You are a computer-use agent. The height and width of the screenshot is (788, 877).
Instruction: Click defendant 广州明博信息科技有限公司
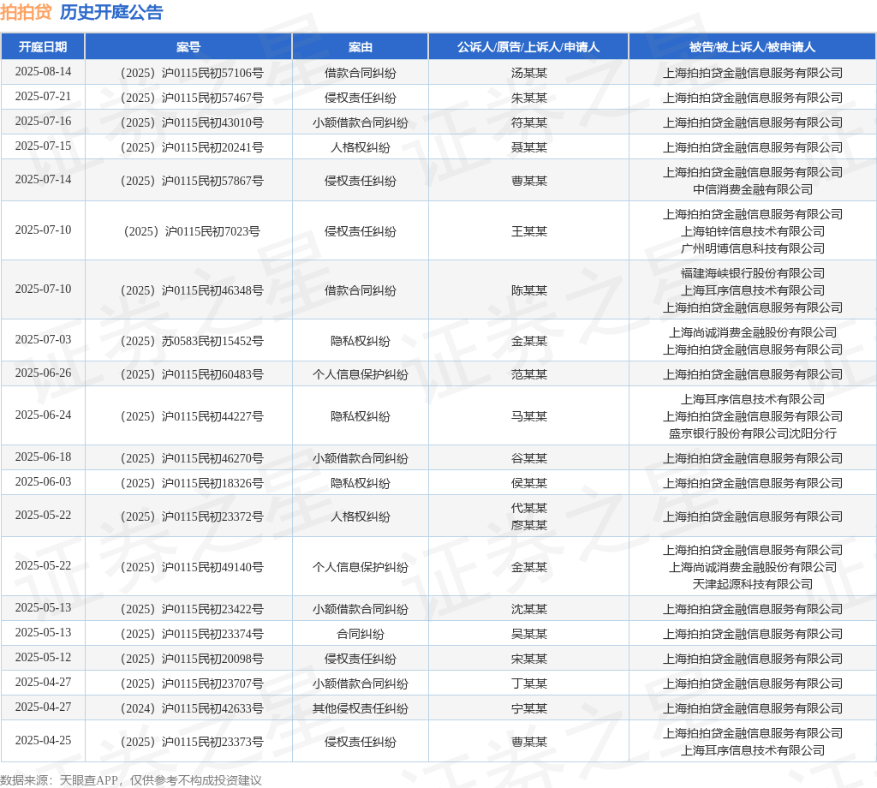tap(752, 248)
